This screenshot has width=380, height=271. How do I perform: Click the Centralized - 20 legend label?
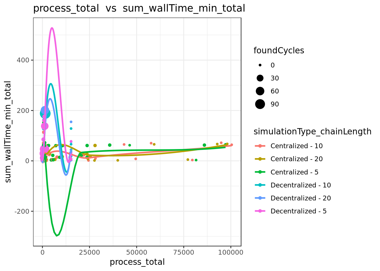[x=297, y=159]
